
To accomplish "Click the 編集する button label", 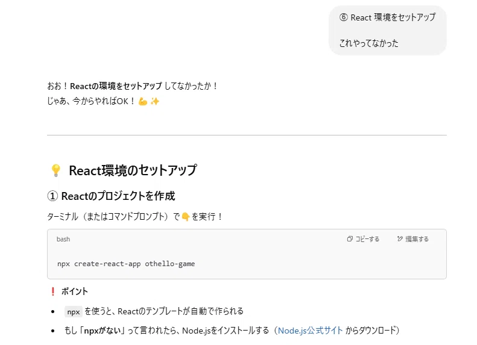I will (417, 239).
